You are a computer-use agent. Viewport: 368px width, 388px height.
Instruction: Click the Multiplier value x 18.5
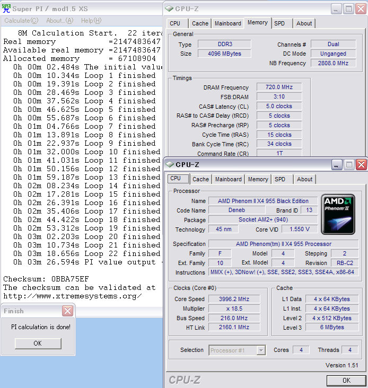pyautogui.click(x=234, y=308)
